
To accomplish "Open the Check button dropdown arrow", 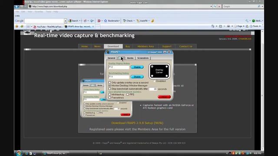I will tap(134, 21).
